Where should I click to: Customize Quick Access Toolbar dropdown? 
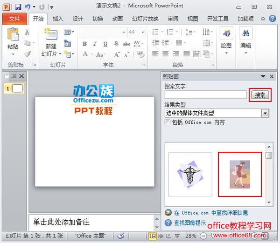point(52,7)
